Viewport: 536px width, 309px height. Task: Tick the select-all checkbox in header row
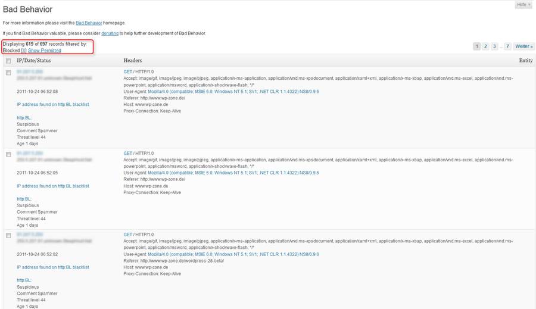[8, 61]
